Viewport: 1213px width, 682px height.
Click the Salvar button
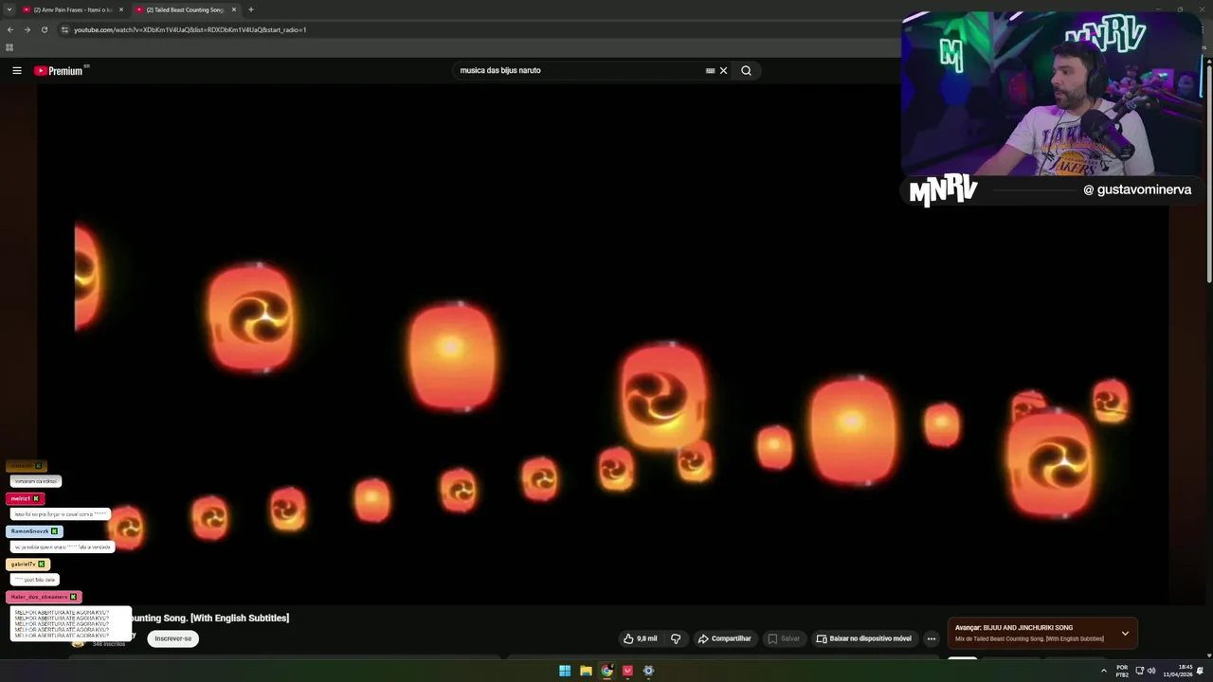click(x=784, y=638)
